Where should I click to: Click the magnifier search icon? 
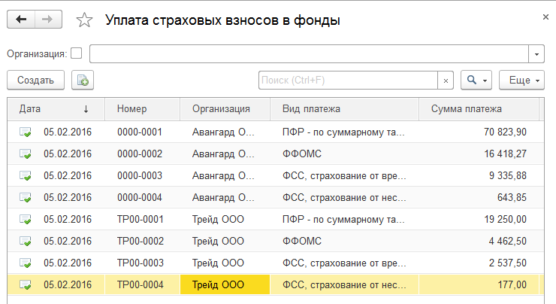click(x=472, y=80)
